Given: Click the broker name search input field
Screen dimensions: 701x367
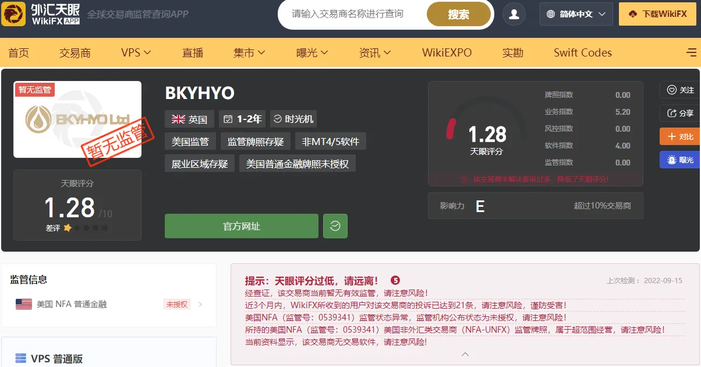Looking at the screenshot, I should tap(351, 14).
